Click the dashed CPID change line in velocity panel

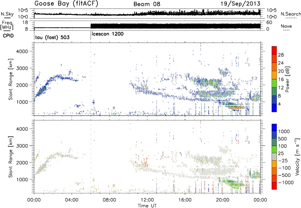tap(91, 157)
